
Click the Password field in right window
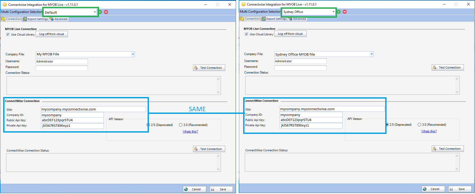(300, 68)
